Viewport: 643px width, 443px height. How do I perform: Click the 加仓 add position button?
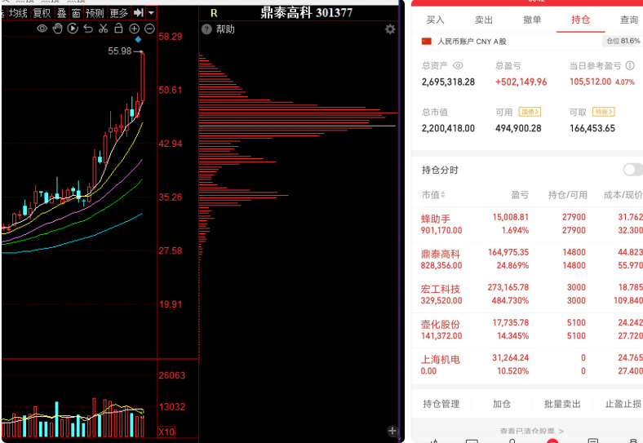(502, 404)
